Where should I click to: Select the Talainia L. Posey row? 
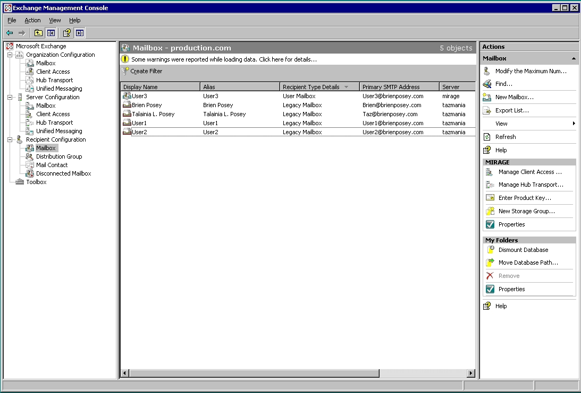pyautogui.click(x=298, y=114)
